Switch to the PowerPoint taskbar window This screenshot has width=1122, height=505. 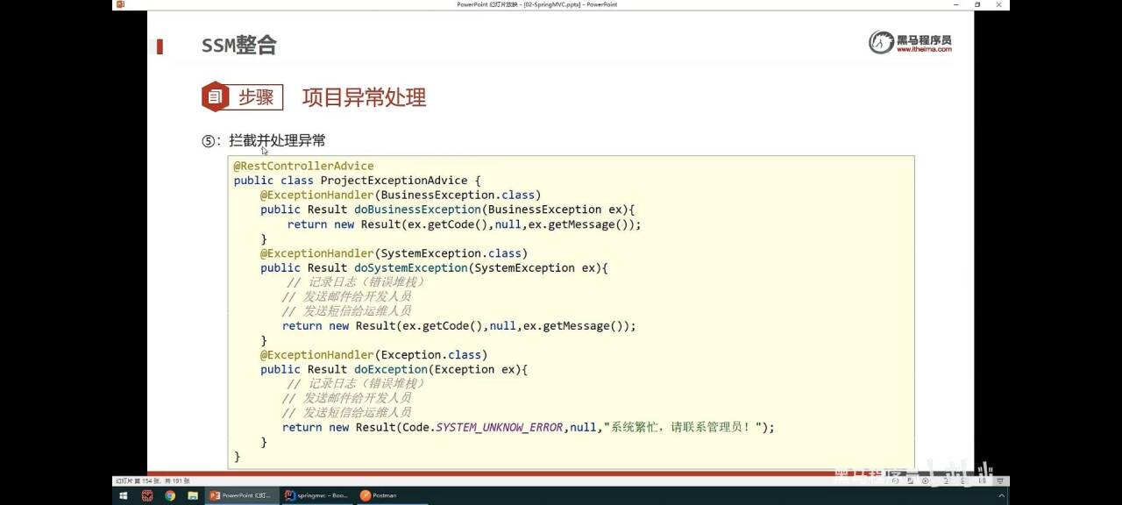[243, 495]
